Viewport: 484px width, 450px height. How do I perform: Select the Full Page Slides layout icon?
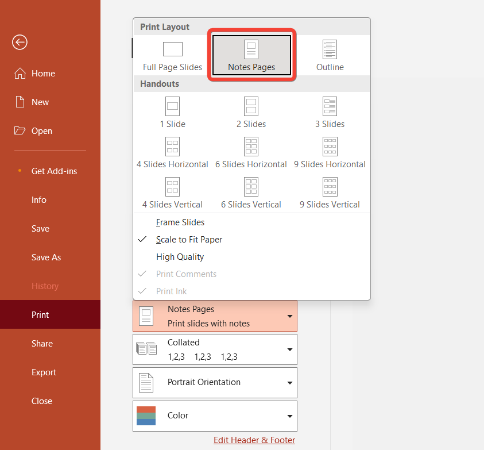[172, 49]
